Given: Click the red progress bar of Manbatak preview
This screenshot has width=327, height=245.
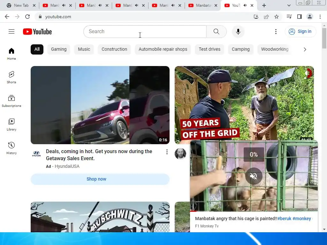Looking at the screenshot, I should click(x=193, y=211).
